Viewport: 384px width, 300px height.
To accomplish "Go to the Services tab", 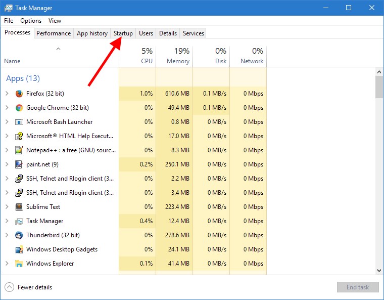I will [x=194, y=33].
